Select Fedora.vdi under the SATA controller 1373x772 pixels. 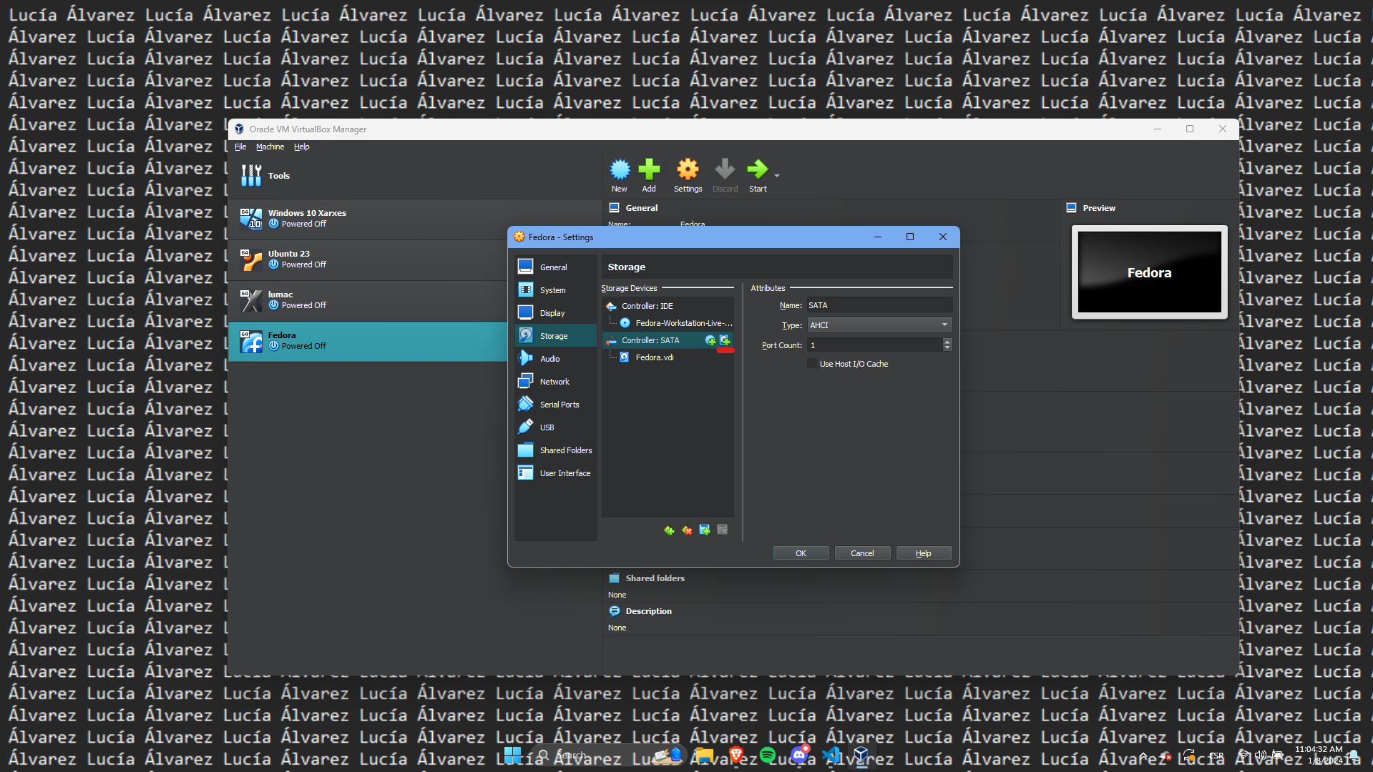[x=654, y=357]
